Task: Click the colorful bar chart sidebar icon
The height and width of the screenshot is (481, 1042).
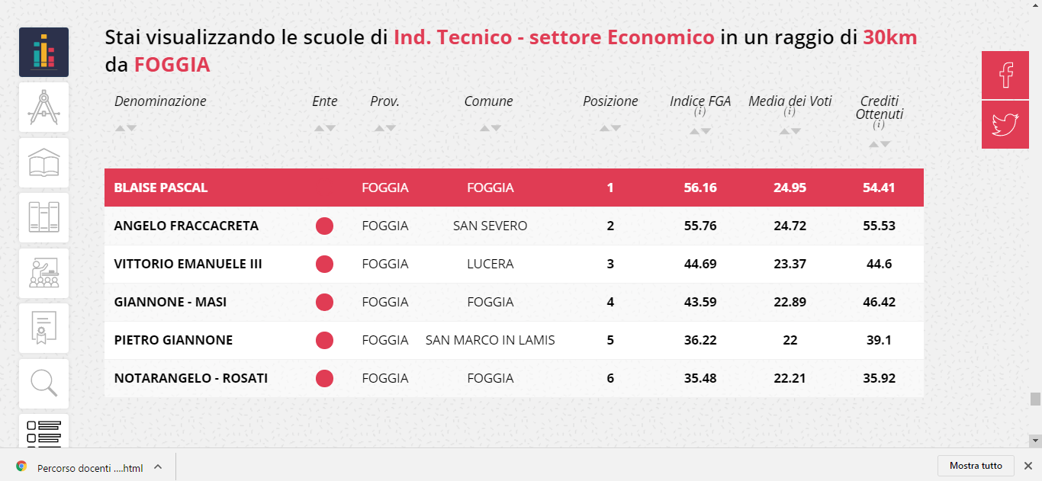Action: tap(43, 53)
